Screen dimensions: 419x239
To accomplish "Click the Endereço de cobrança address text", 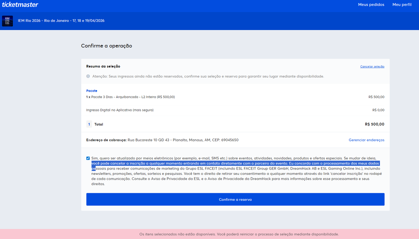I will click(162, 140).
